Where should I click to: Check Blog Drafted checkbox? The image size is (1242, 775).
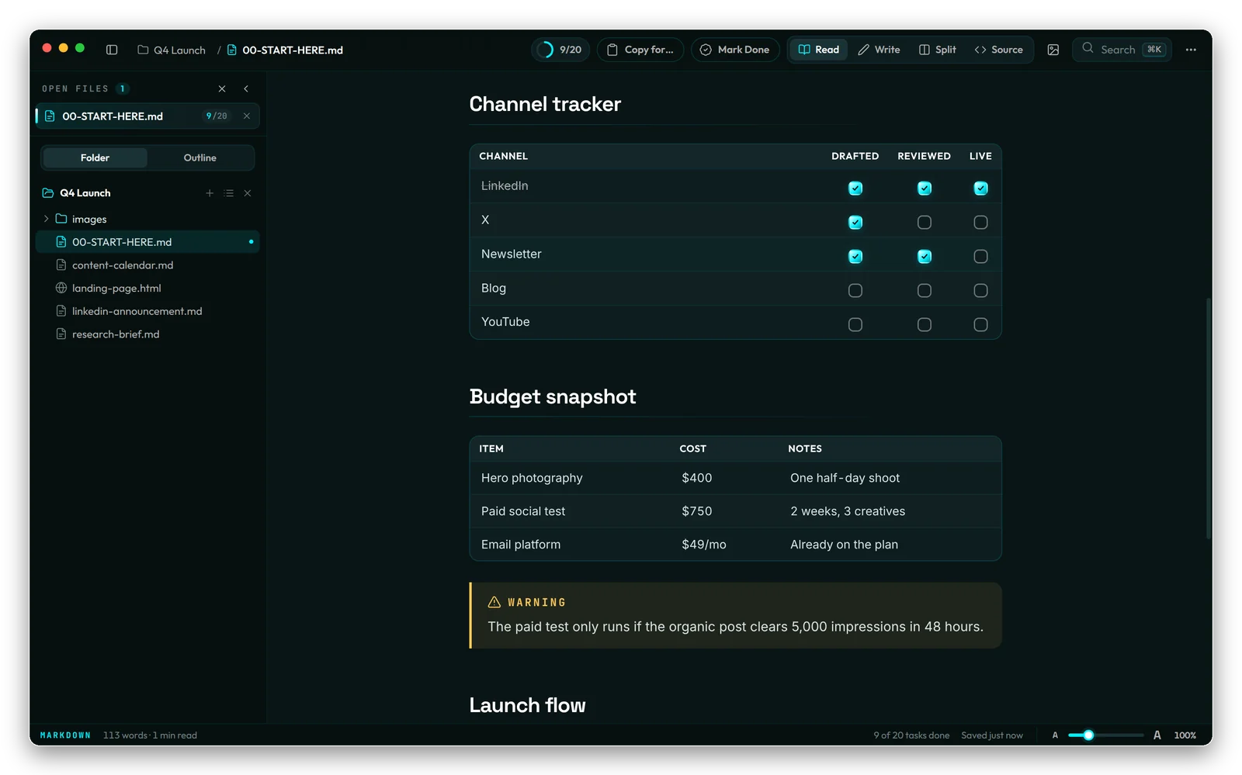coord(855,291)
